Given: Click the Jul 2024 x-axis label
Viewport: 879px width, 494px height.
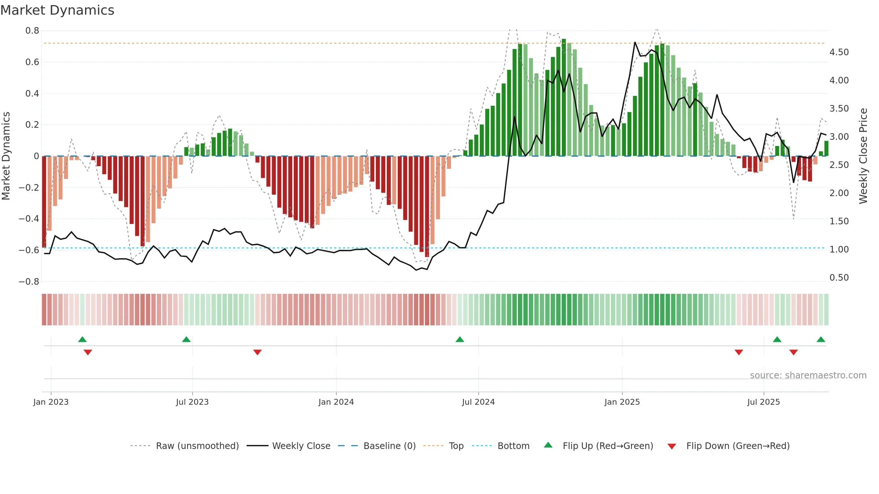Looking at the screenshot, I should [x=478, y=402].
